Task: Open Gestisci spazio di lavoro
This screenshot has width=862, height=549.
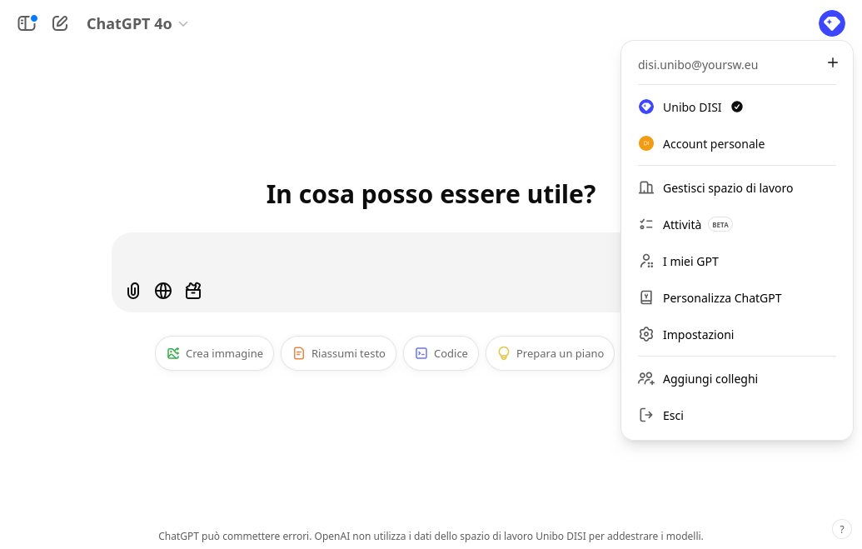Action: pyautogui.click(x=727, y=188)
